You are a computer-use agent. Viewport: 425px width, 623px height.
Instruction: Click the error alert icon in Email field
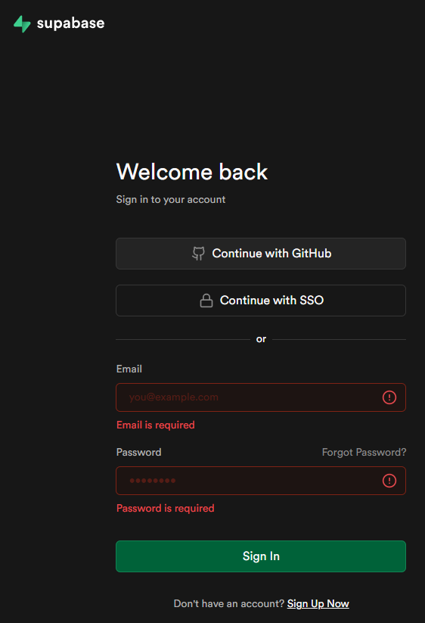[x=389, y=397]
